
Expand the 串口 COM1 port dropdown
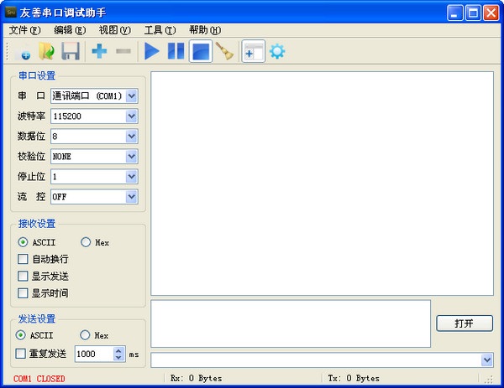[x=131, y=96]
